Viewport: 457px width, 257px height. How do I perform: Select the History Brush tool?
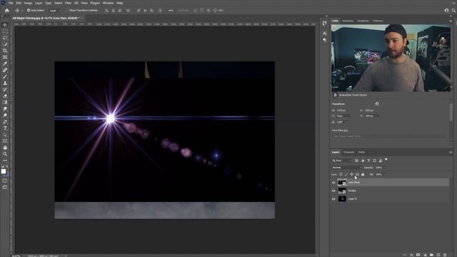click(5, 89)
